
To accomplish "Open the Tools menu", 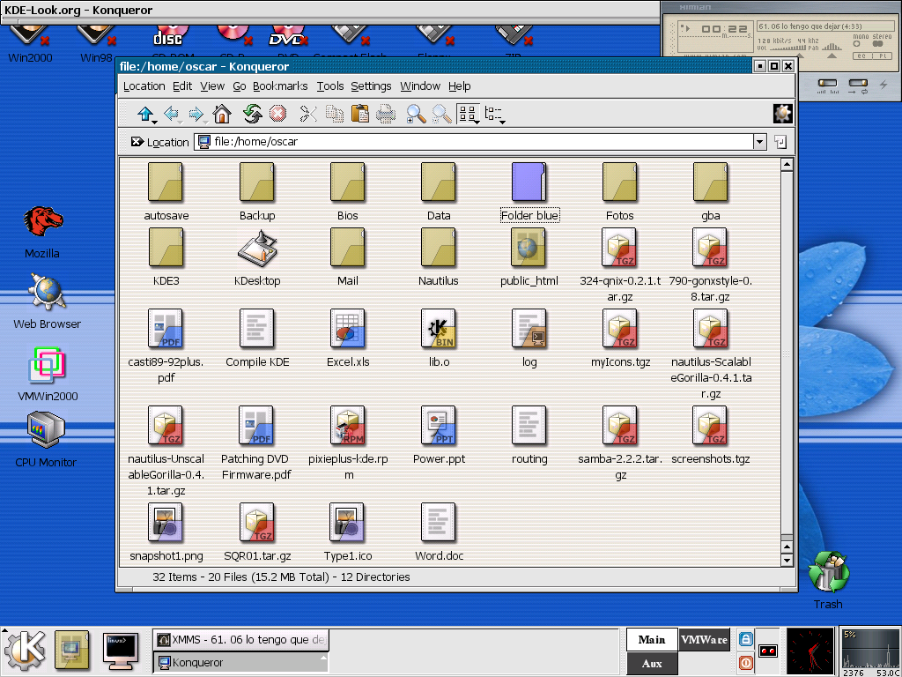I will click(x=330, y=86).
